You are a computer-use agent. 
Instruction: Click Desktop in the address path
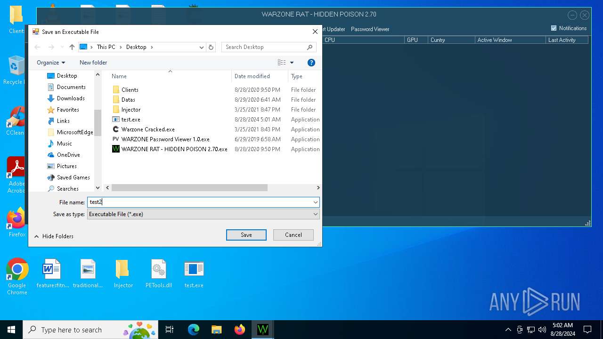[136, 47]
